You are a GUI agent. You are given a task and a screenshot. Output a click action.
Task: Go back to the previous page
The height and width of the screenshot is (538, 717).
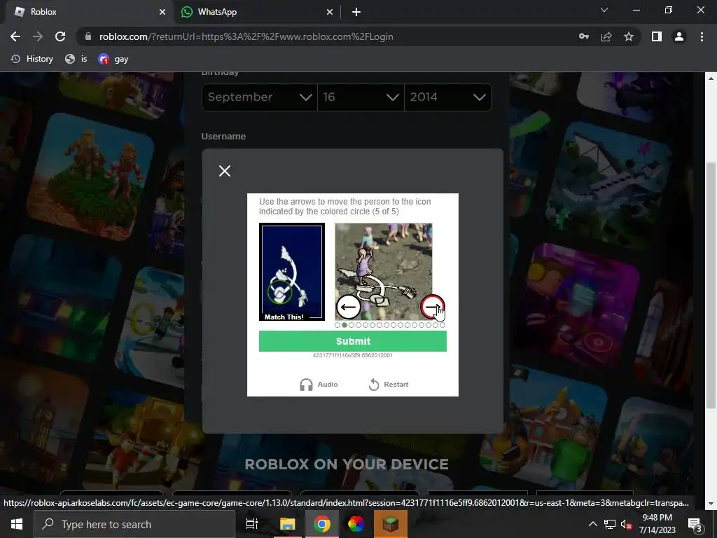tap(15, 36)
